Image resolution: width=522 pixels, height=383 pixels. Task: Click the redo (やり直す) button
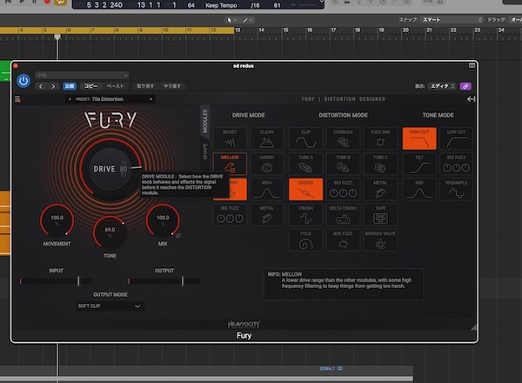(172, 86)
